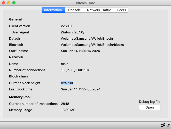Maximize the Bitcoin Core window
171x129 pixels.
coord(14,3)
